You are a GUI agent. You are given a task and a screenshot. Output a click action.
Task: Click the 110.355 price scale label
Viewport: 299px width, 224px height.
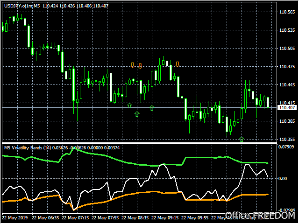287,140
